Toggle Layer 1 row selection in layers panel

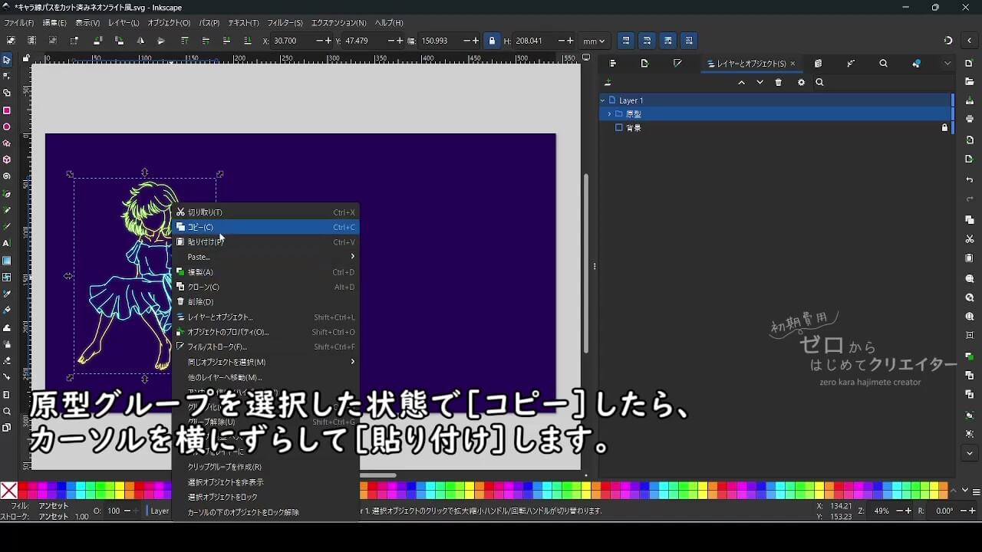point(690,100)
